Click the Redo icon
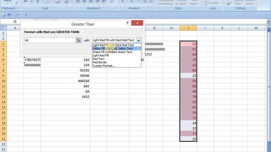This screenshot has width=271, height=152. coord(17,15)
